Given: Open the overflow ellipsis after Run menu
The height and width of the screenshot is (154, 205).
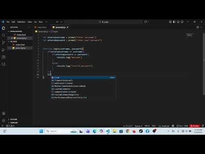Looking at the screenshot, I should tap(47, 22).
